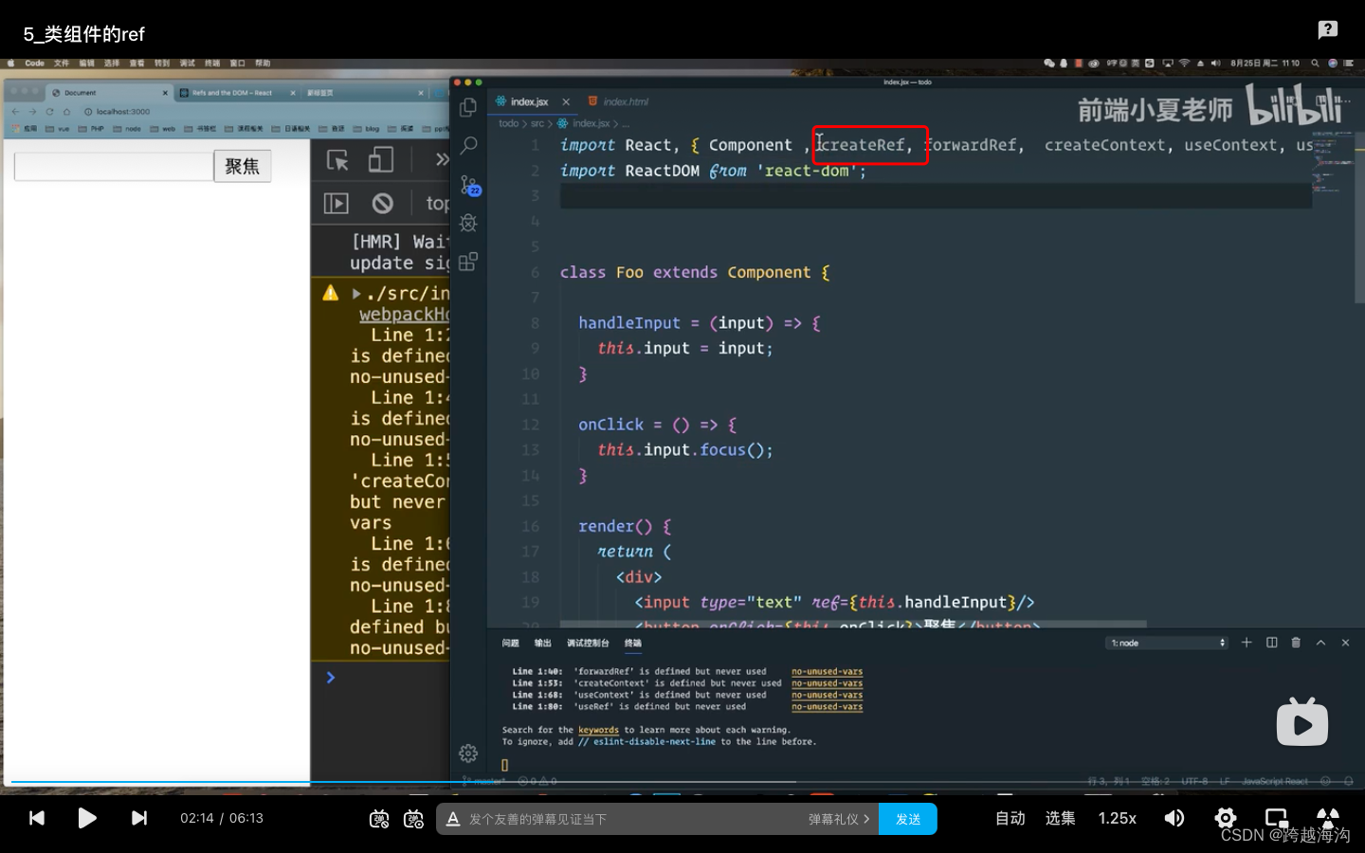
Task: Click the first no-unused-vars link
Action: click(x=828, y=671)
